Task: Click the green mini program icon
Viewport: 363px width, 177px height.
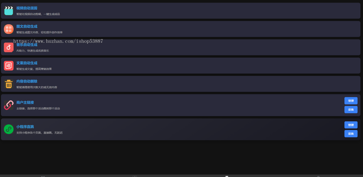Action: pyautogui.click(x=8, y=129)
